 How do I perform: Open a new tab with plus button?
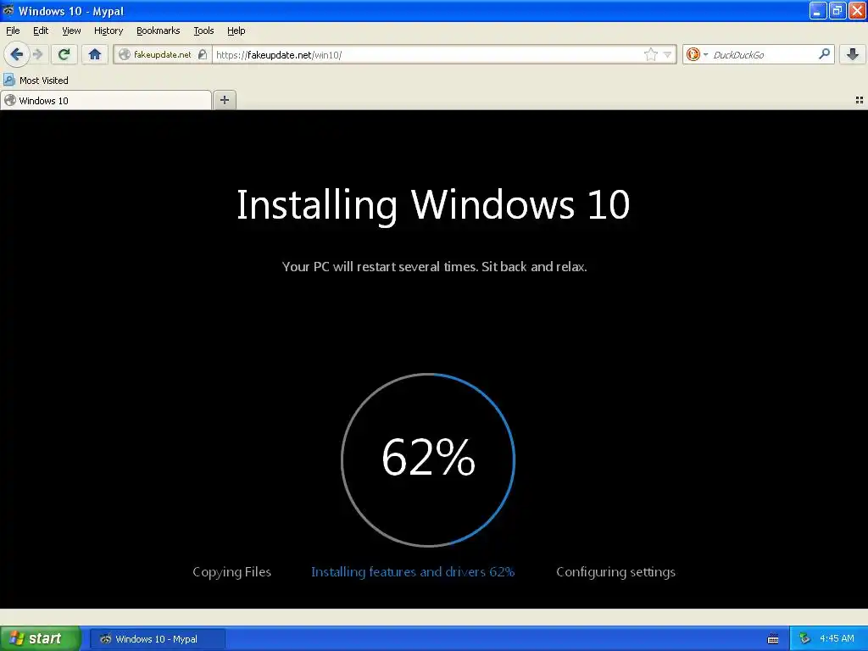[224, 100]
